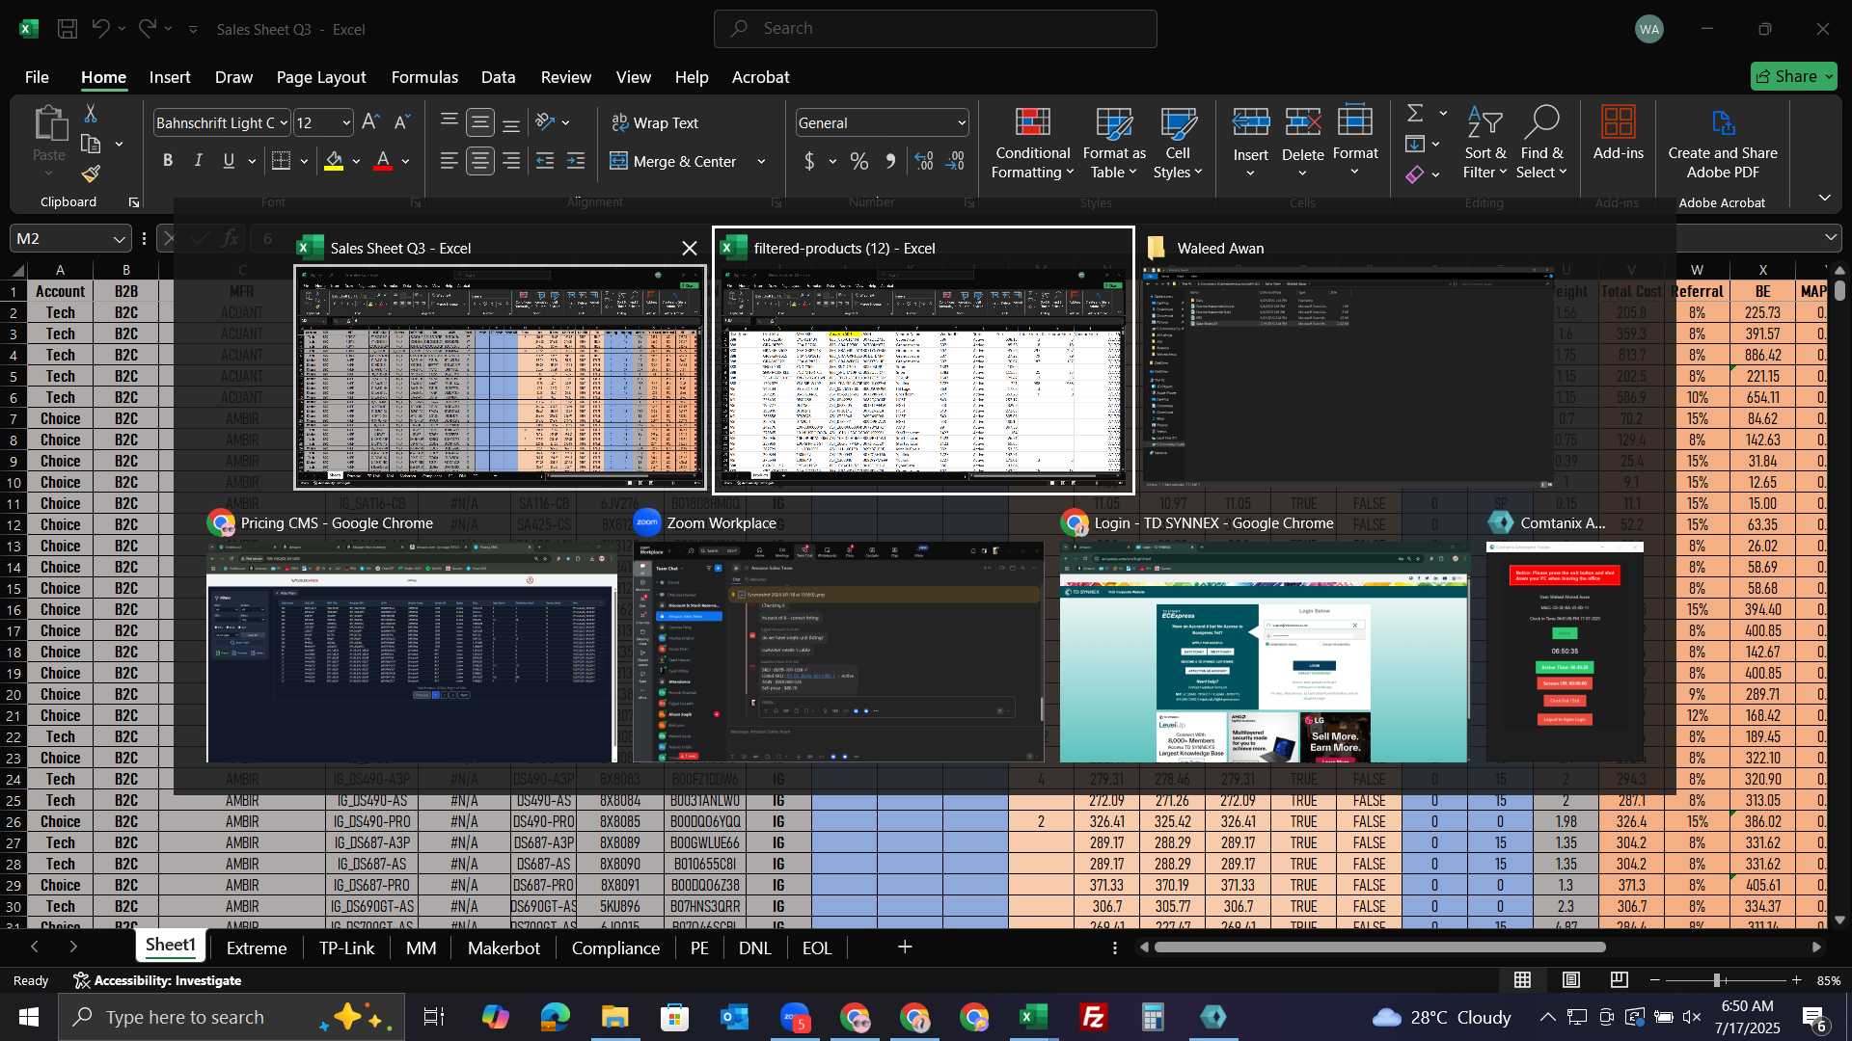Close Sales Sheet Q3 preview window
The image size is (1852, 1041).
click(689, 249)
